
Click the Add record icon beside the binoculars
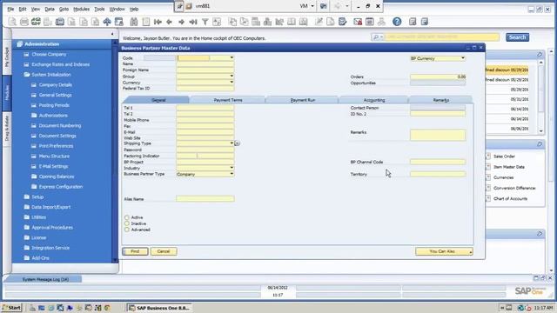coord(146,22)
